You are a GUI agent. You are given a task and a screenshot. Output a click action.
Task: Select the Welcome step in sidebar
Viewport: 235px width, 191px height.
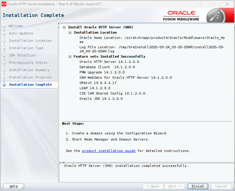coord(16,26)
